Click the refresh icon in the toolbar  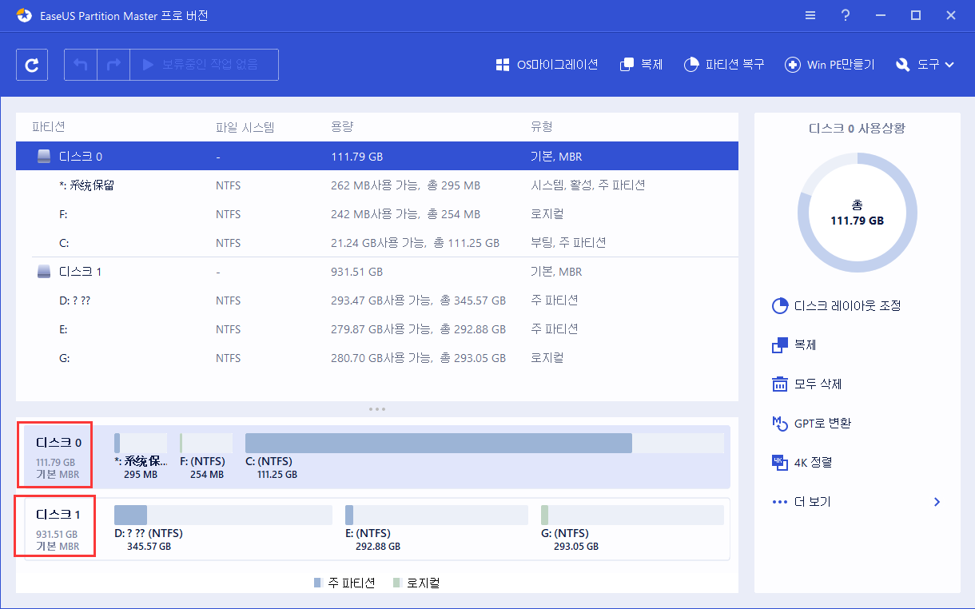coord(32,65)
